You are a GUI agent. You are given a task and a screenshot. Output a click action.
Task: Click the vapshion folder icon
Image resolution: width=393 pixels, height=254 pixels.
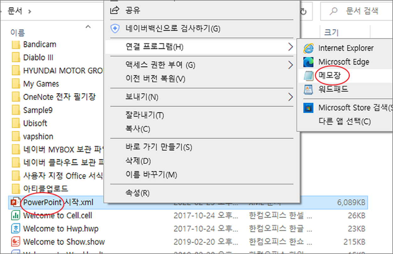[15, 137]
